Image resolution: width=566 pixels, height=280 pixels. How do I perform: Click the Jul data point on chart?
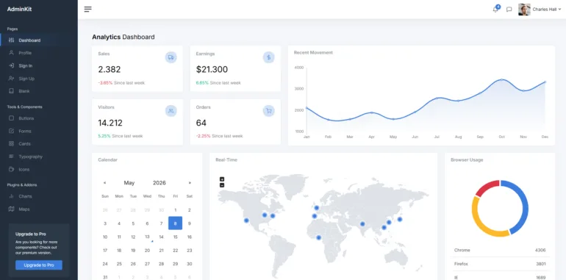pyautogui.click(x=437, y=98)
